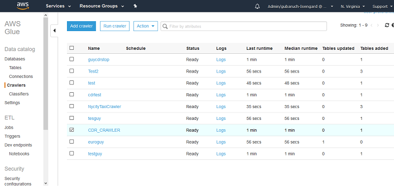Screen dimensions: 394x186
Task: Click the Run crawler button
Action: click(115, 26)
